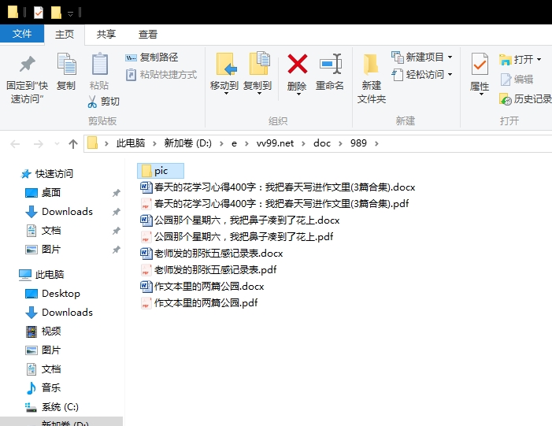The width and height of the screenshot is (552, 426).
Task: Open pinned Downloads under Quick access
Action: [x=59, y=212]
